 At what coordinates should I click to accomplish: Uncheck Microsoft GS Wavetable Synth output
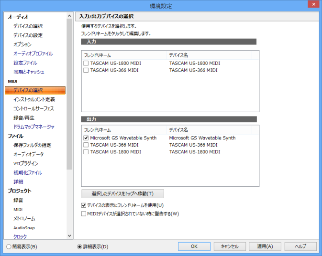[x=86, y=138]
